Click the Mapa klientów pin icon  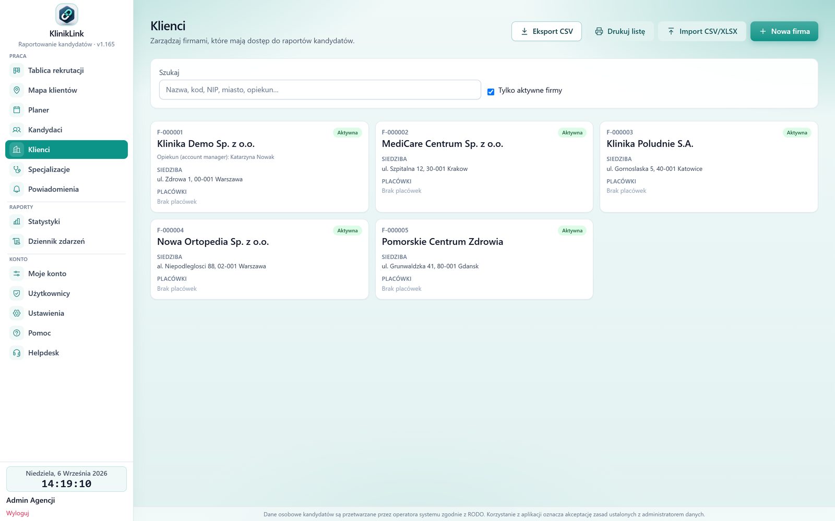[17, 90]
